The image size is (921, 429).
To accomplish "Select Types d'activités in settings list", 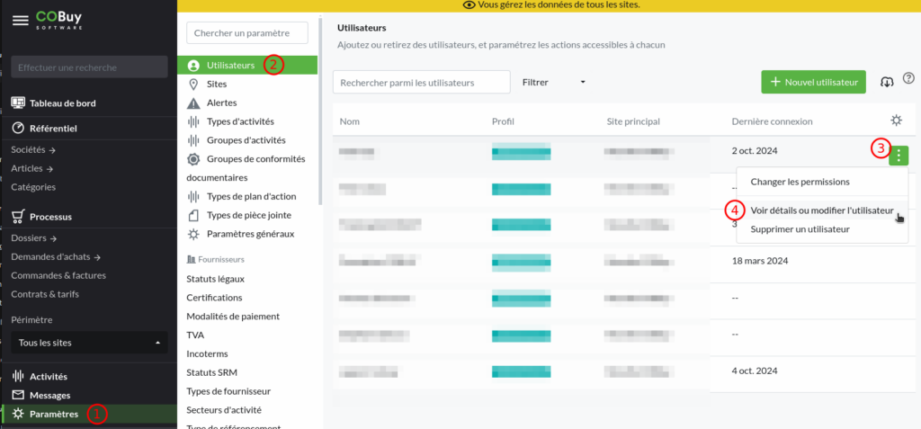I will pos(240,121).
